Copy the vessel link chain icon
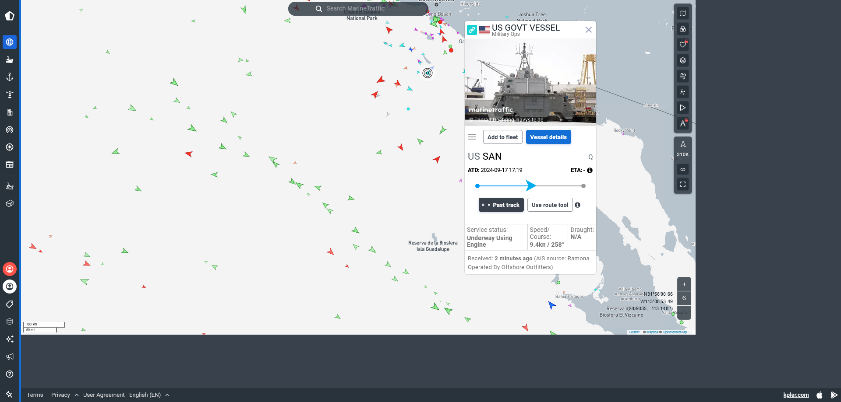The image size is (841, 402). [472, 30]
